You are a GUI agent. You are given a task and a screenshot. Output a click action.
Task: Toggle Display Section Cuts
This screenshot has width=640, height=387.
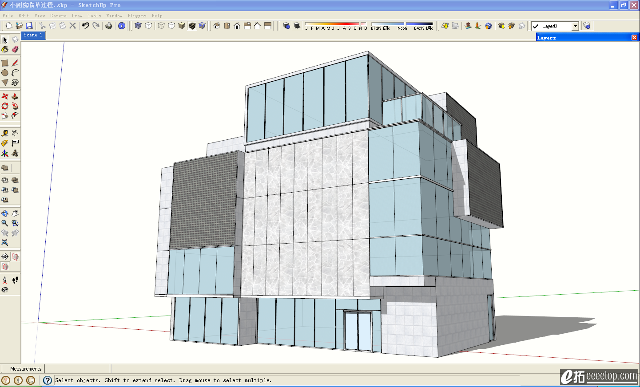click(5, 266)
